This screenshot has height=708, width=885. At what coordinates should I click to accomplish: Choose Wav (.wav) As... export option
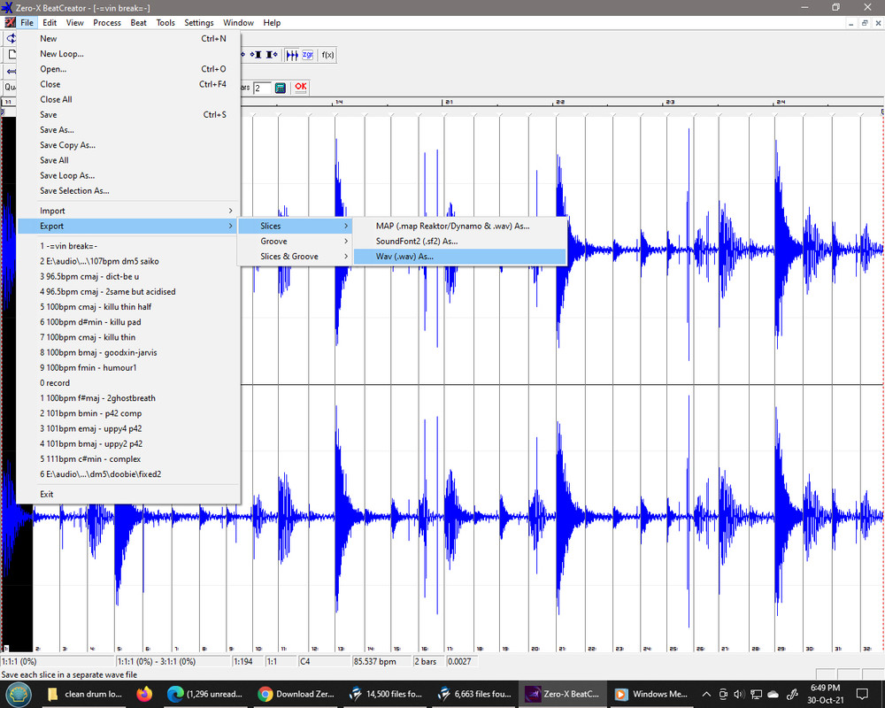click(x=460, y=257)
